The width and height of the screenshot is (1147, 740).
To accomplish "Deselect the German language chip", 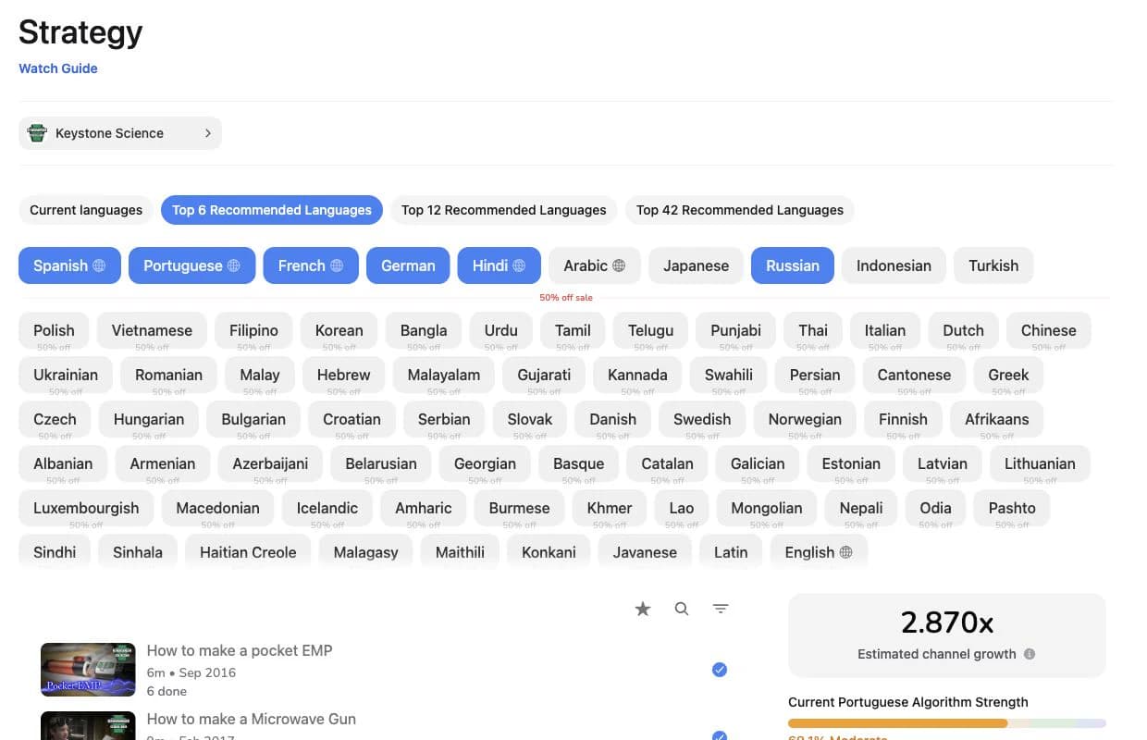I will [408, 265].
